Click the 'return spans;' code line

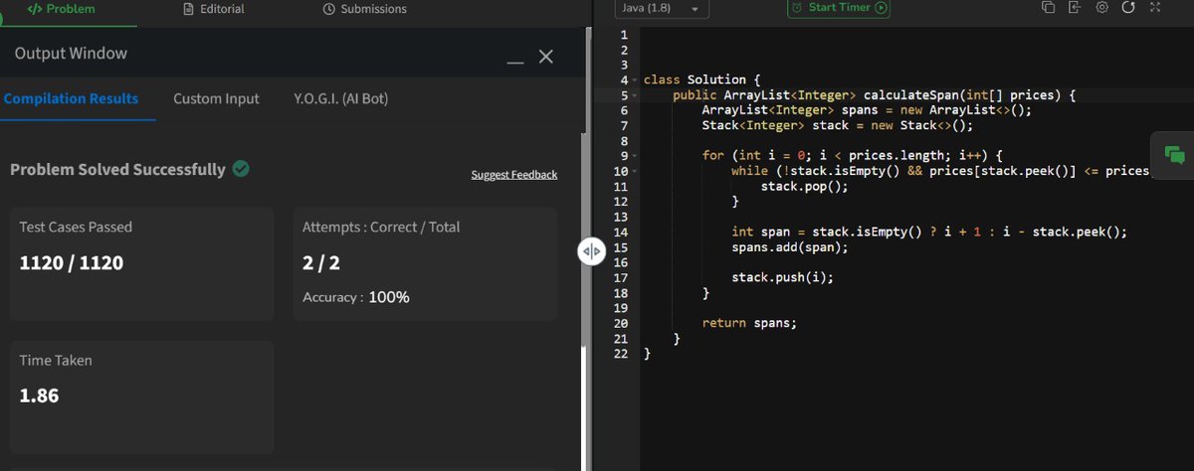coord(749,323)
